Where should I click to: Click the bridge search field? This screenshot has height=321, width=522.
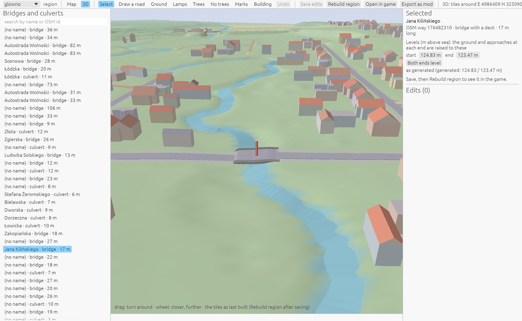click(x=55, y=22)
